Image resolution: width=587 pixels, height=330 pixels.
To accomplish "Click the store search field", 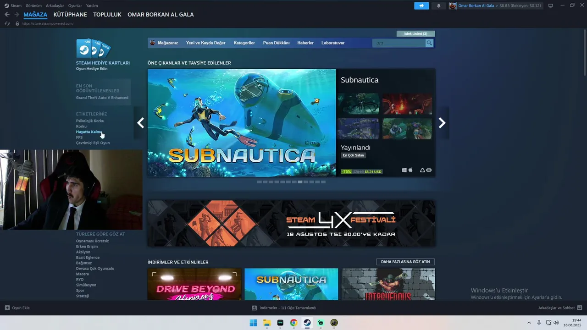I will click(399, 43).
